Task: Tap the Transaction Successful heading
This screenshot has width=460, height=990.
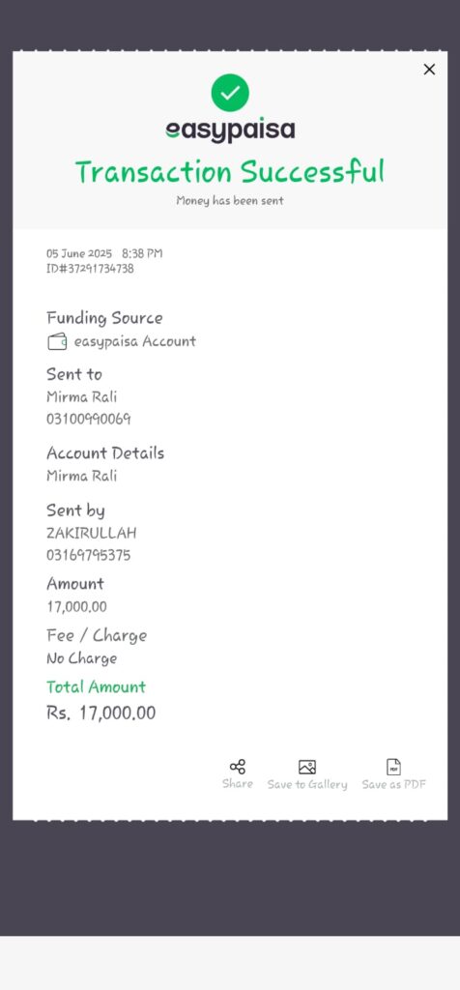Action: (230, 172)
